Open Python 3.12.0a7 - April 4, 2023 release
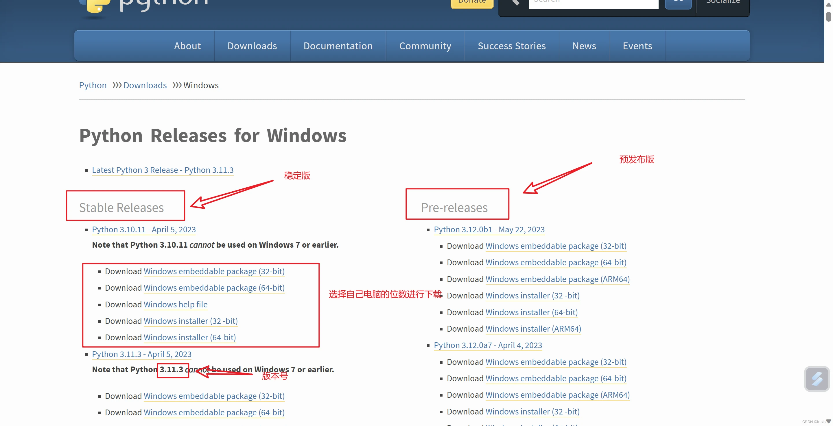 [x=488, y=345]
